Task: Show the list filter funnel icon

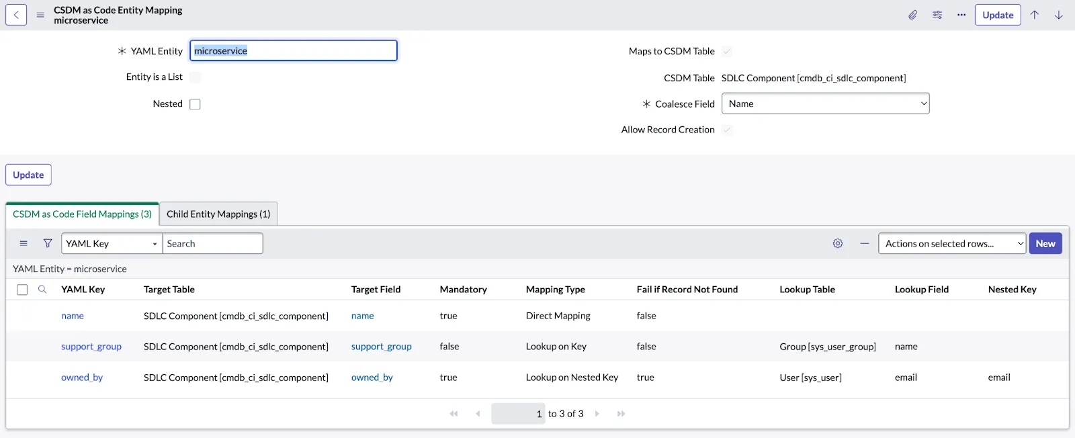Action: [48, 243]
